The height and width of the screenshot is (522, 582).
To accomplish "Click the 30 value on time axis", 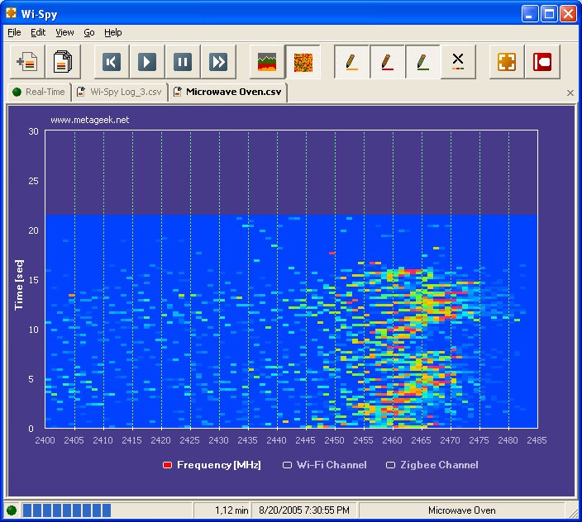I will coord(33,131).
